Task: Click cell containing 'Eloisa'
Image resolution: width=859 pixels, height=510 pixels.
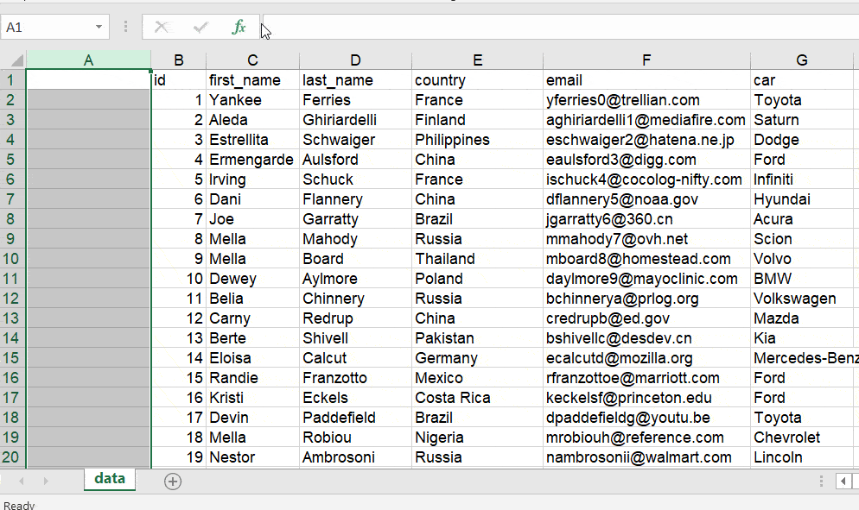Action: click(253, 358)
